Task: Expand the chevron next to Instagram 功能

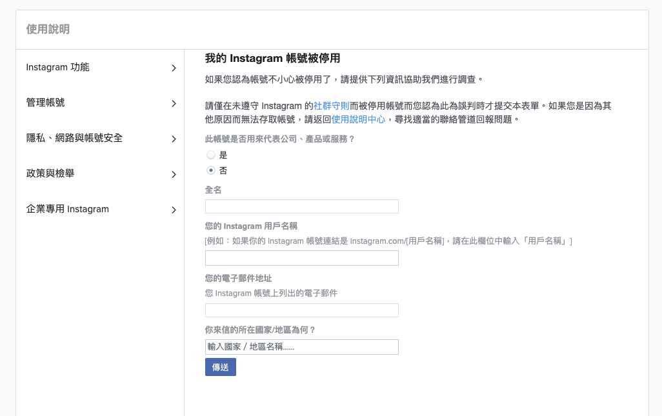Action: tap(174, 68)
